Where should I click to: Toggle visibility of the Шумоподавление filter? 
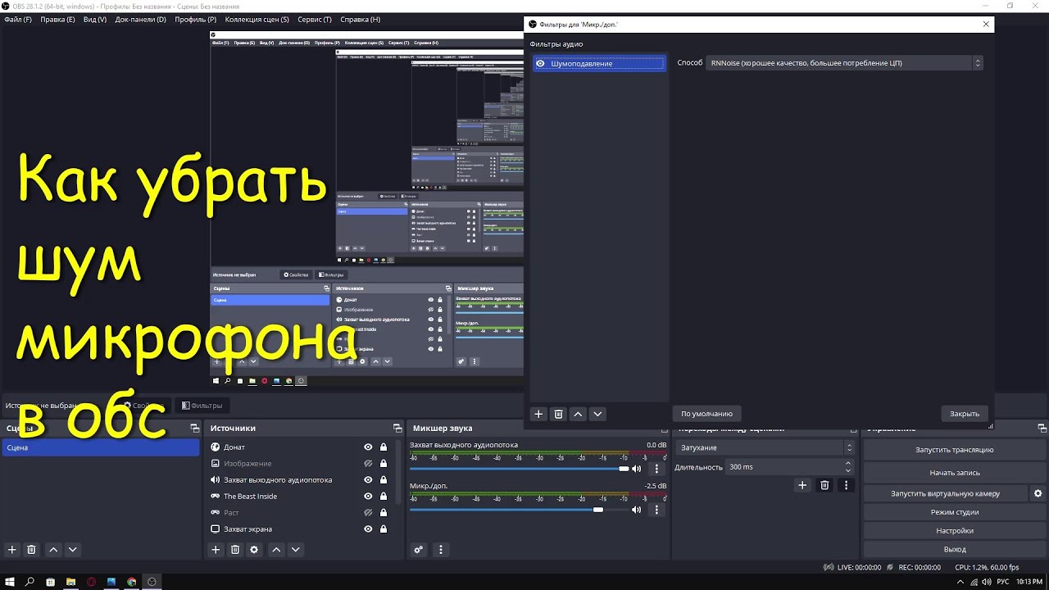tap(540, 63)
